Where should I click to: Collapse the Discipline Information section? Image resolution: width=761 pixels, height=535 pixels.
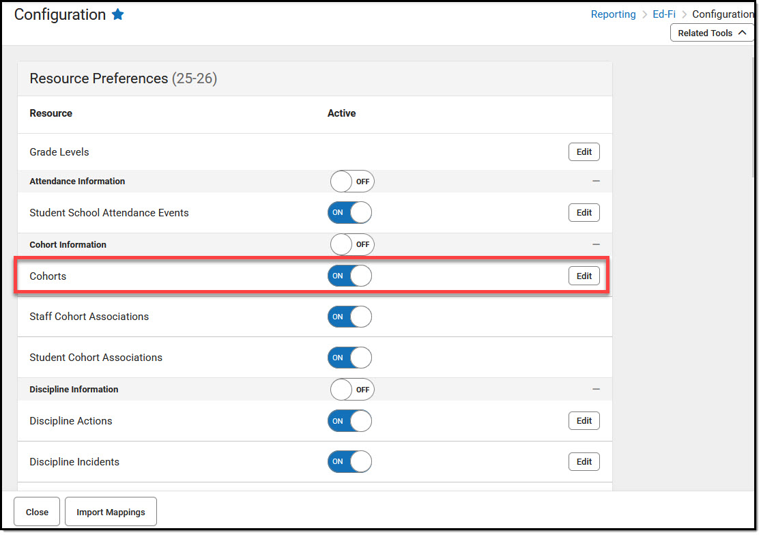(596, 389)
